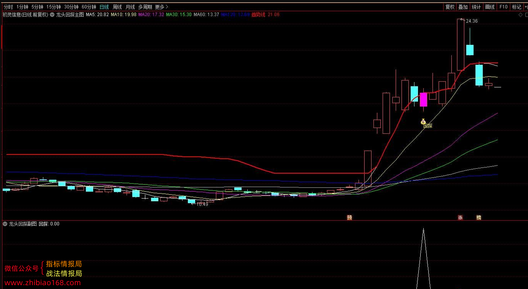Open the 统计 statistics button

[x=476, y=7]
